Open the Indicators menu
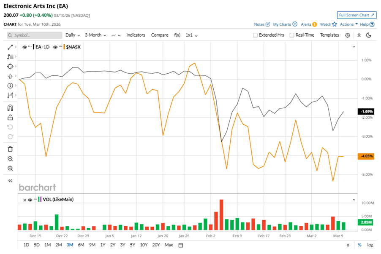Image resolution: width=381 pixels, height=254 pixels. pyautogui.click(x=136, y=35)
